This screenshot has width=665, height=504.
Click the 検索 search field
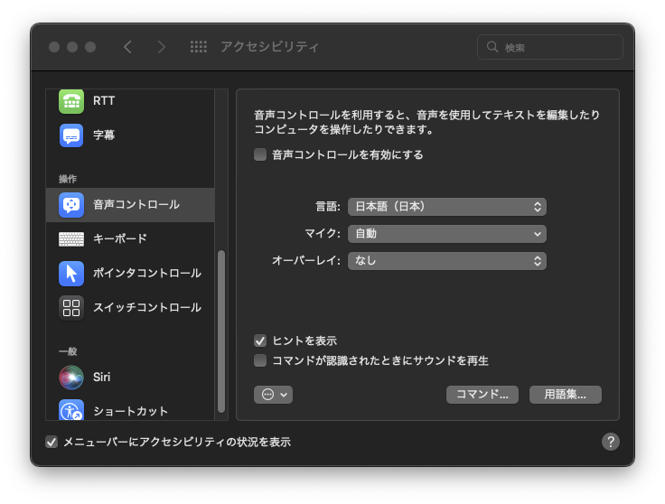[x=550, y=47]
